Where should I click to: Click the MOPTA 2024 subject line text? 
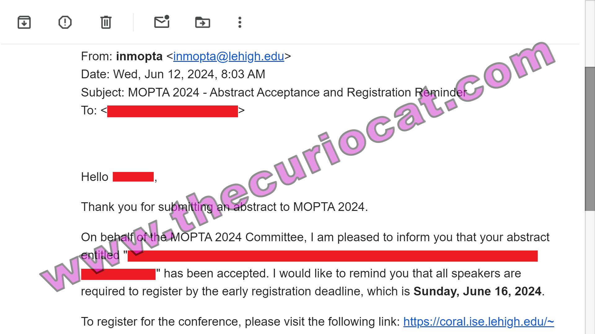[x=274, y=92]
